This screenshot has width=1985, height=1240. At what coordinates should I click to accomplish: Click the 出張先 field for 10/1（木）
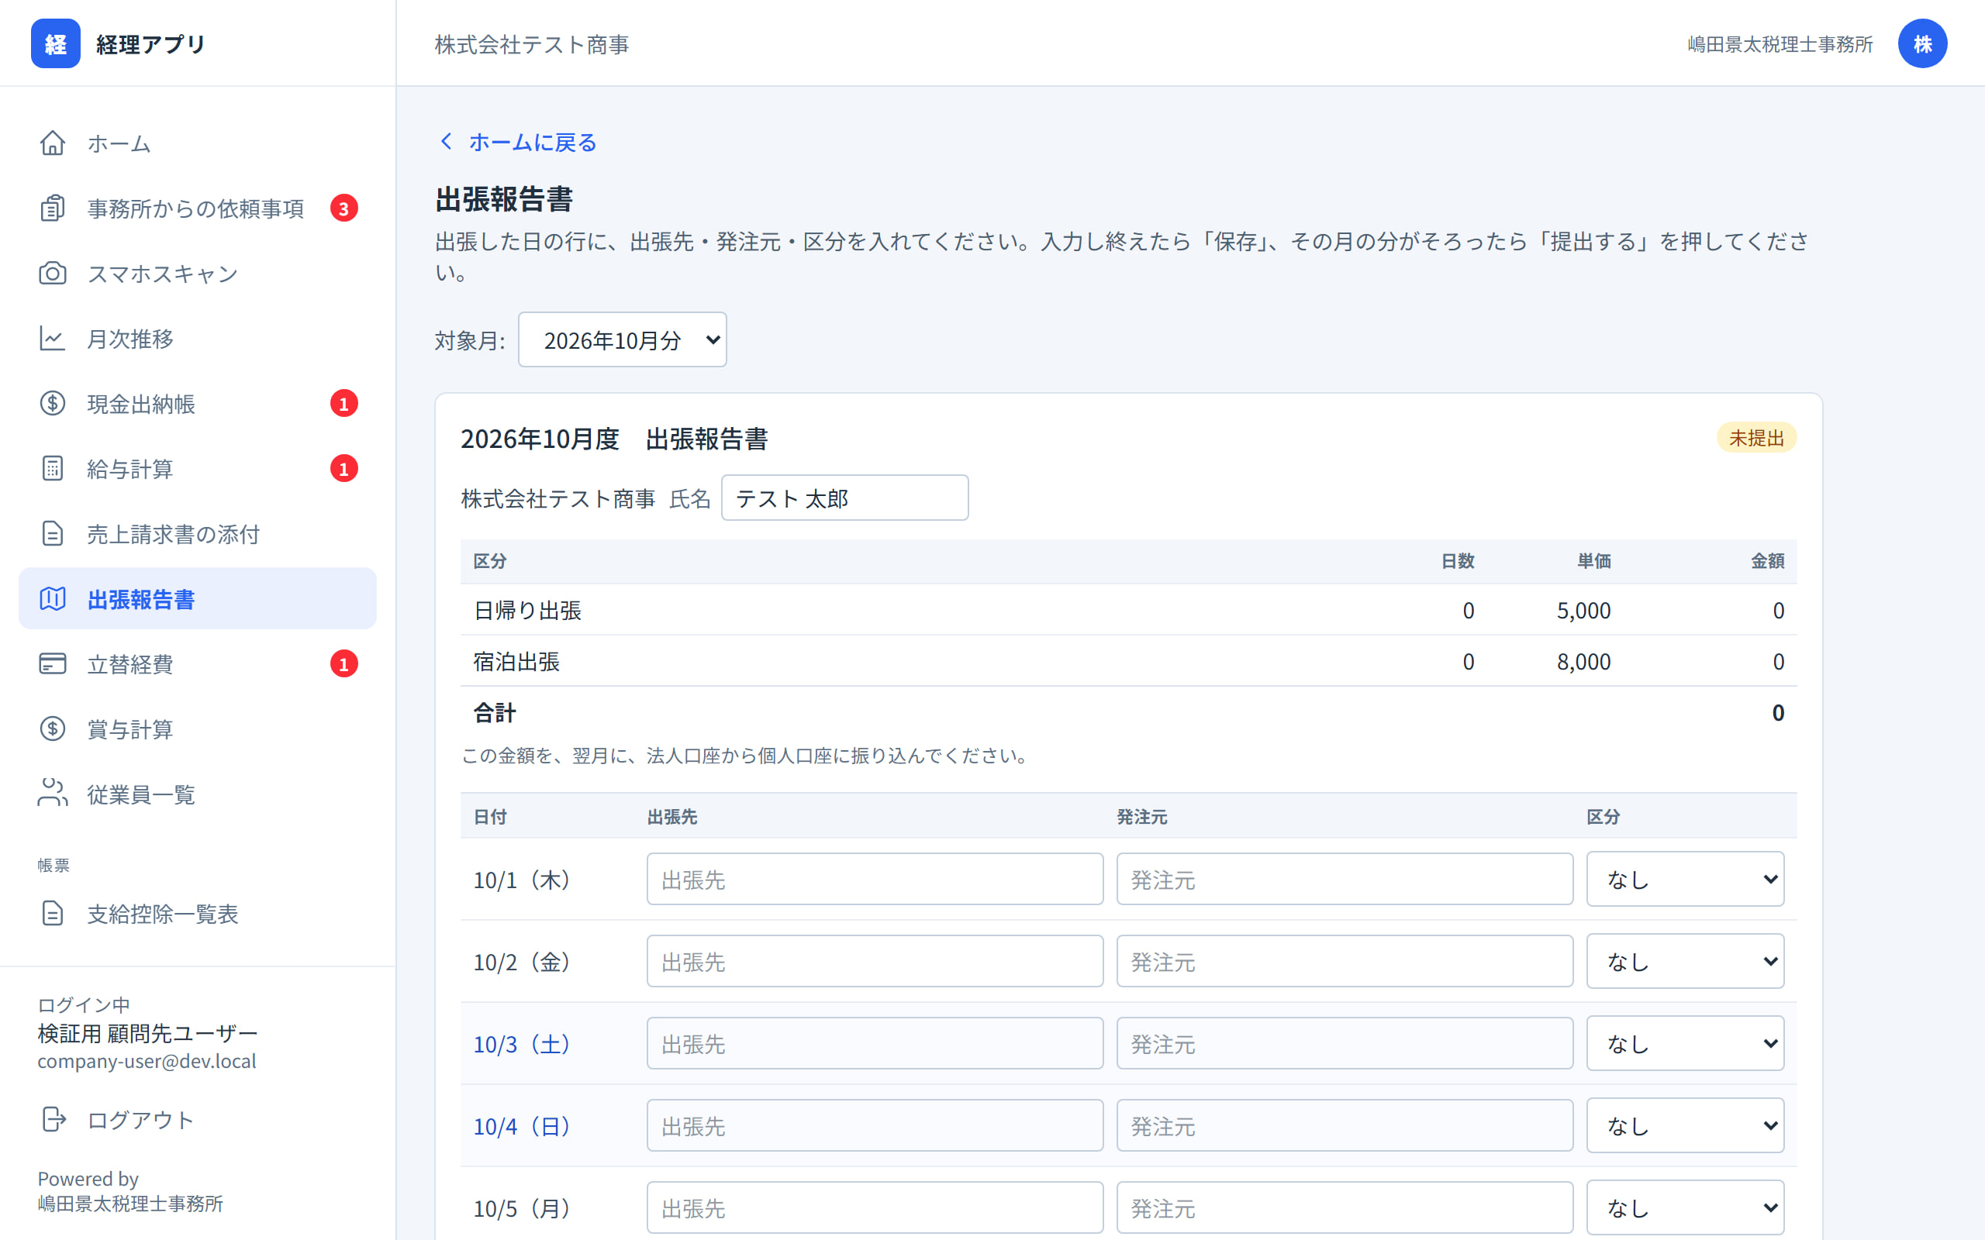(875, 879)
